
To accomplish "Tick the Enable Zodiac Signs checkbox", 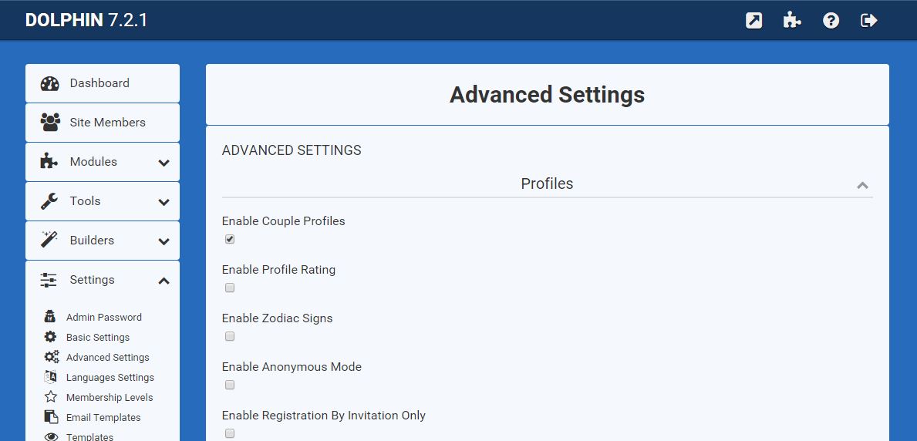I will coord(230,336).
